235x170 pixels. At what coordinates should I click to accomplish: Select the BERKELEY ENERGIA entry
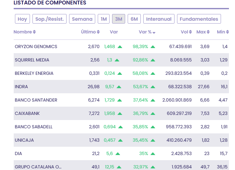click(34, 74)
